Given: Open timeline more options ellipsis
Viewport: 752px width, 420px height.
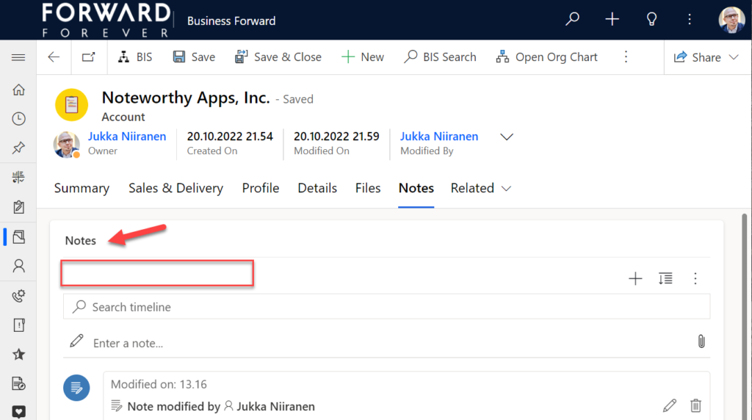Looking at the screenshot, I should tap(695, 278).
